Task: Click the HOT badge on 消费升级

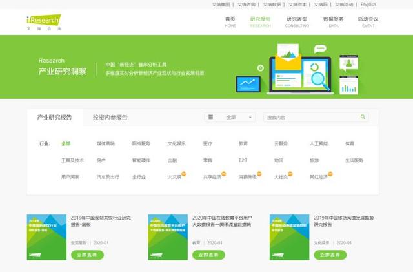Action: click(259, 173)
